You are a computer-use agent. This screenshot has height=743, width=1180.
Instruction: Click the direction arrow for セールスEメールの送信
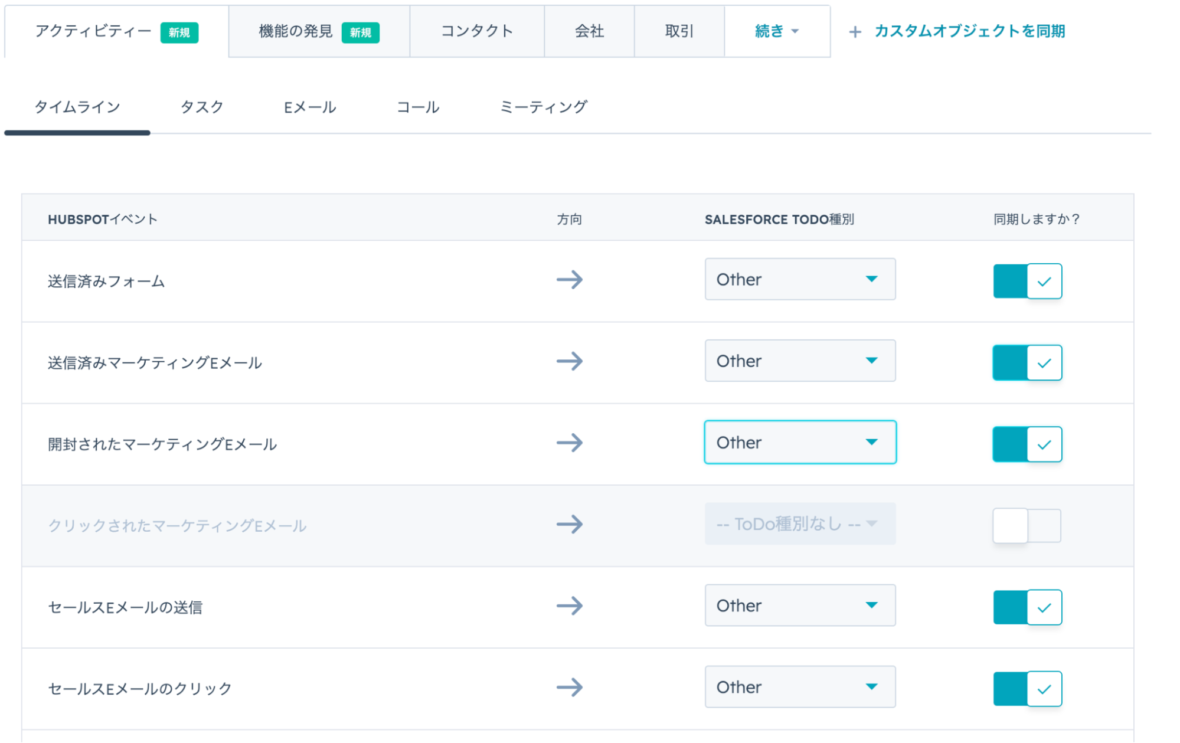click(569, 605)
